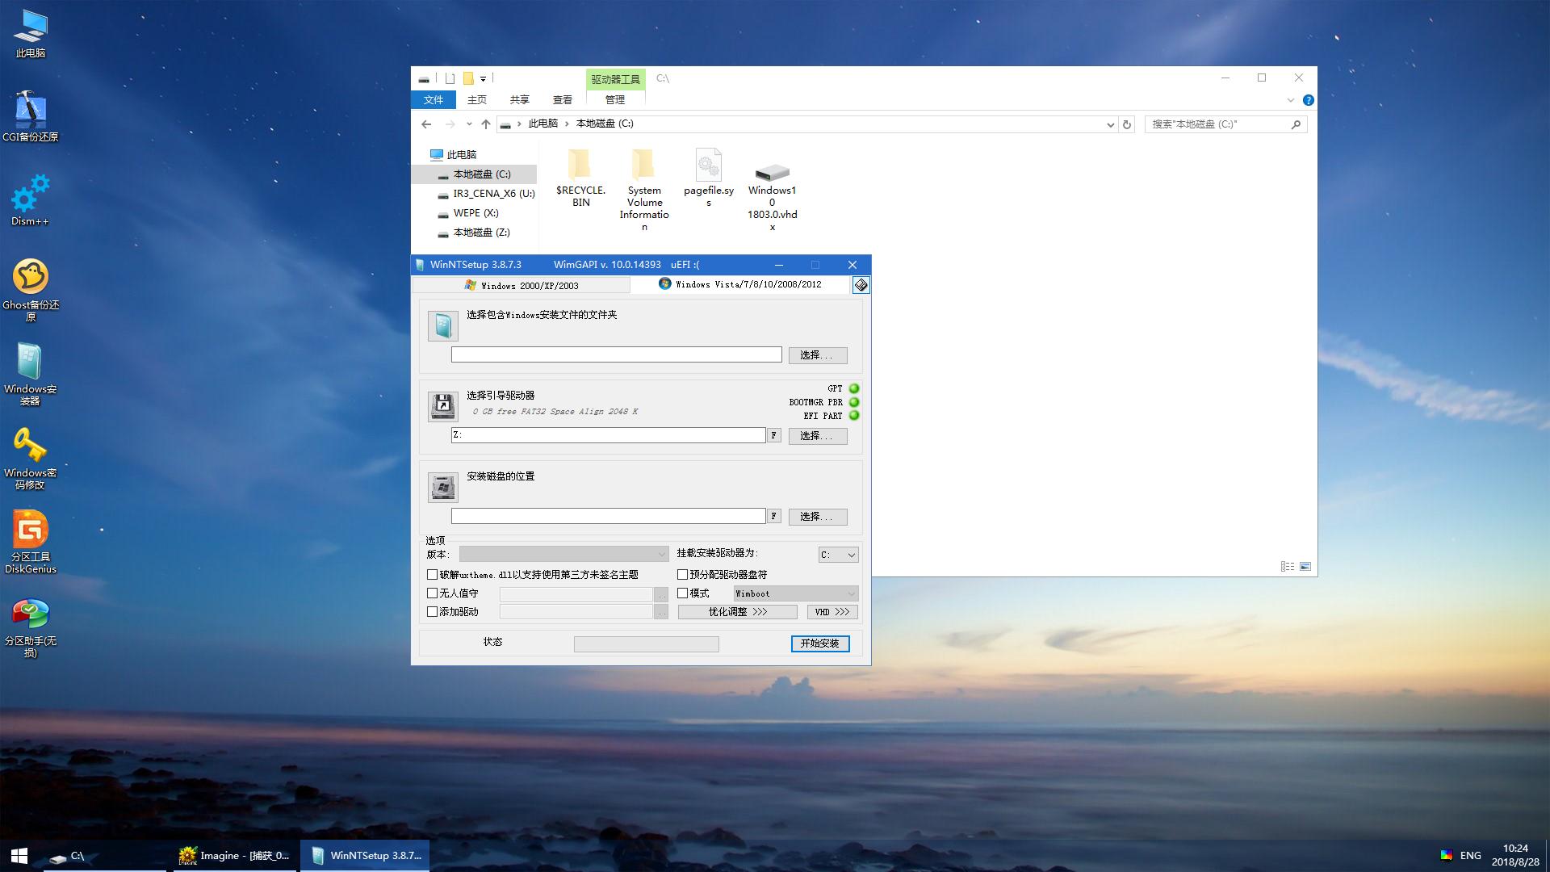Viewport: 1550px width, 872px height.
Task: Launch 分区工具 DiskGenius icon
Action: click(x=31, y=541)
